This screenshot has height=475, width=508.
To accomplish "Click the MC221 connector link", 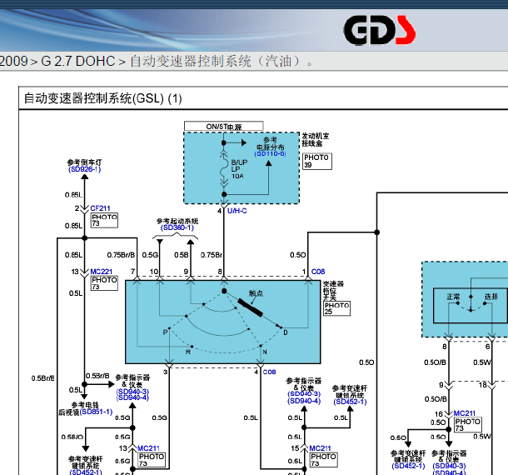I will [101, 272].
